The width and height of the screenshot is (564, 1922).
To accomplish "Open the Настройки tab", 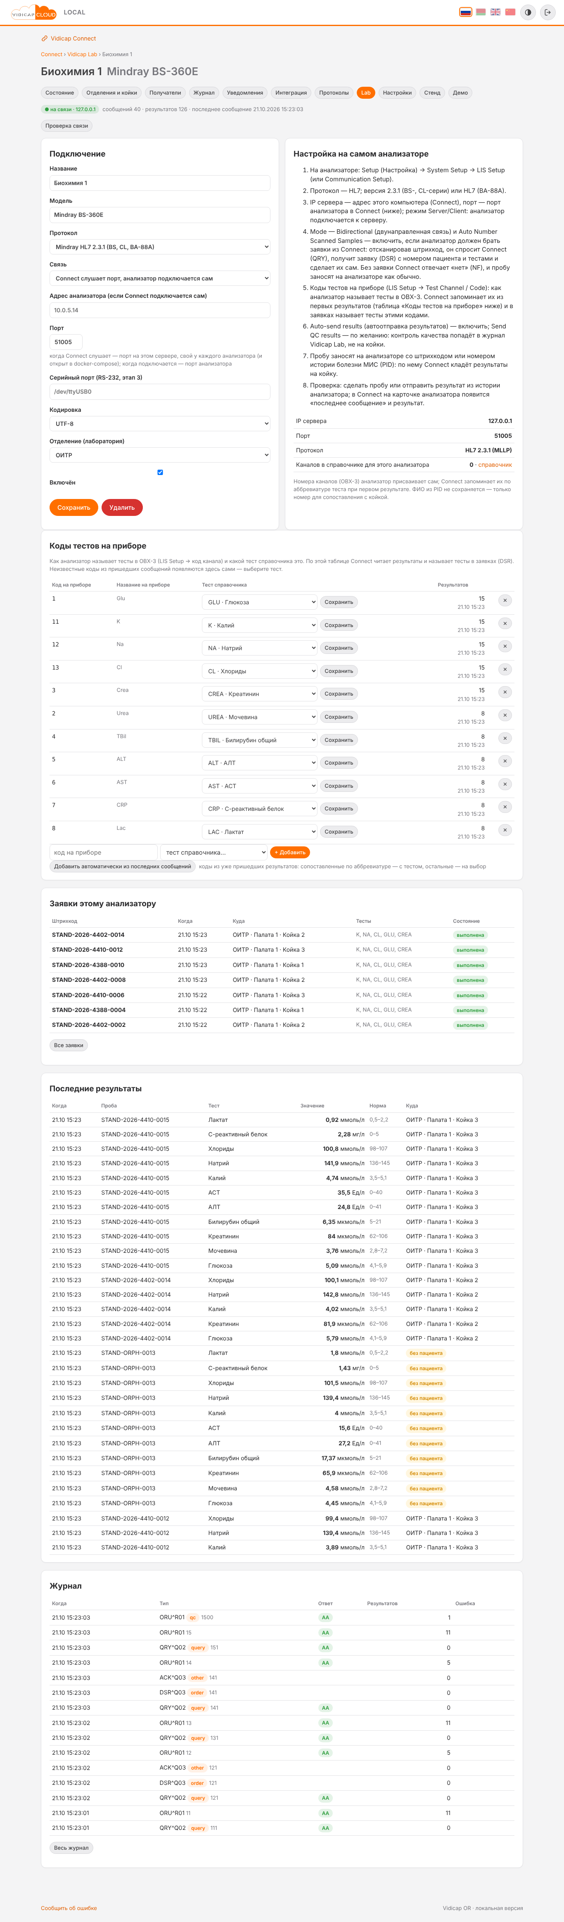I will (397, 93).
